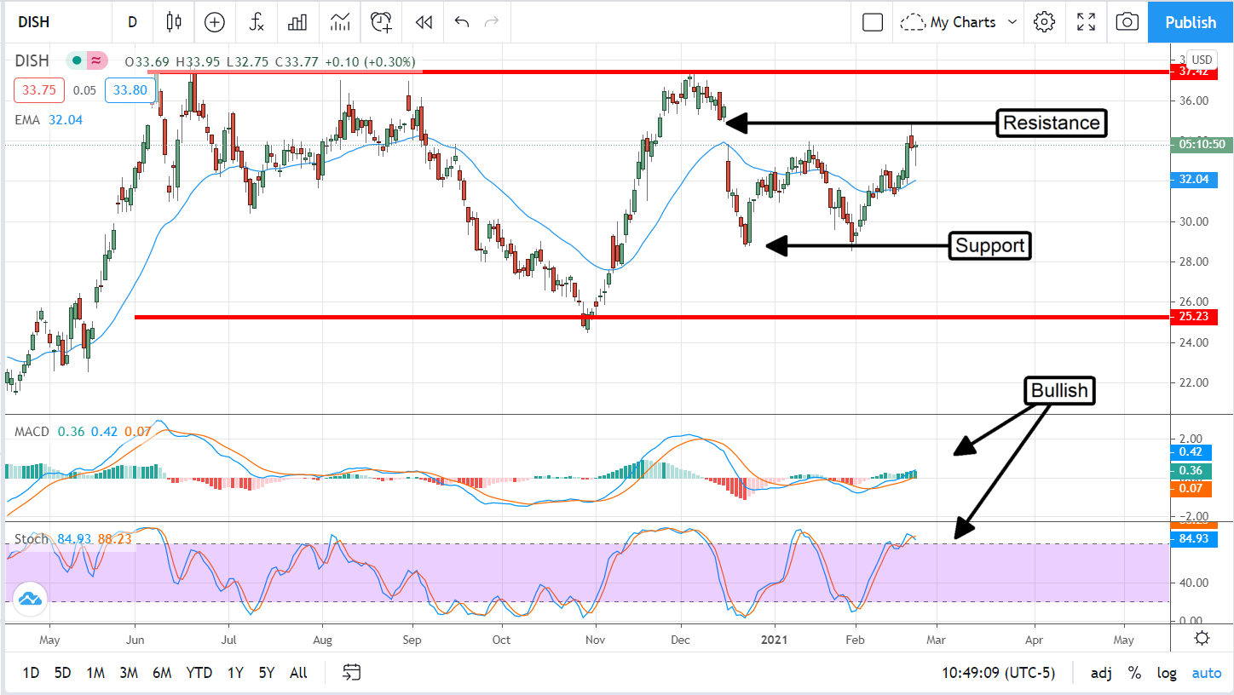Start bar replay with the rewind icon

[x=423, y=22]
